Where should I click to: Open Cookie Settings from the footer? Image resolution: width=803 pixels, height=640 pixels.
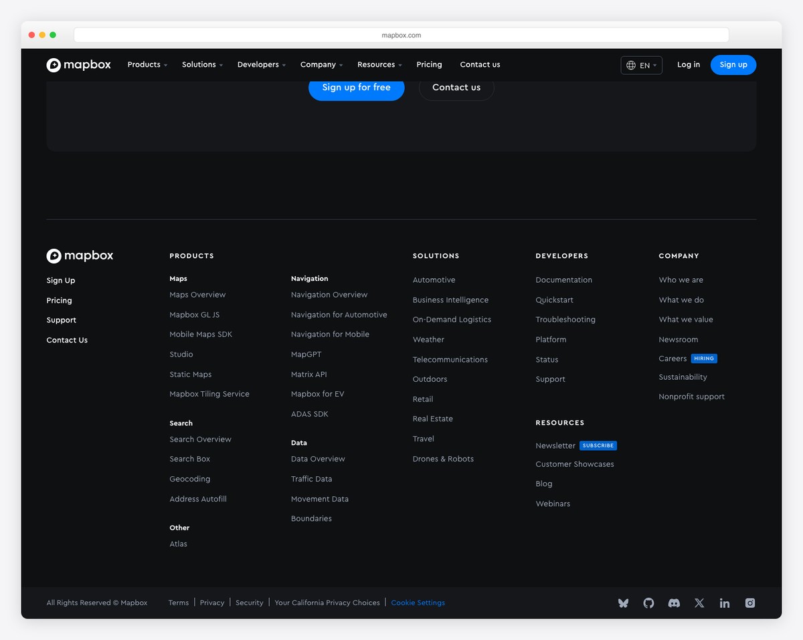[418, 603]
